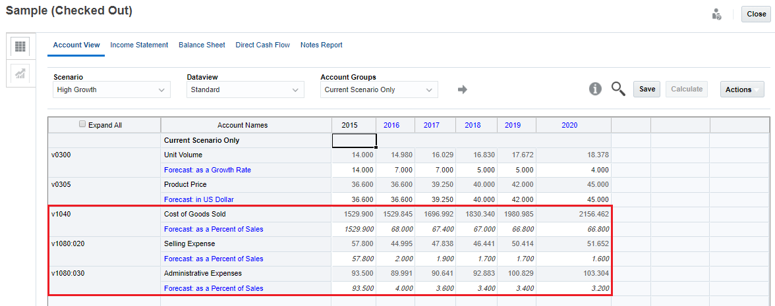Click the user status icon near Close
This screenshot has height=306, width=775.
click(x=717, y=14)
